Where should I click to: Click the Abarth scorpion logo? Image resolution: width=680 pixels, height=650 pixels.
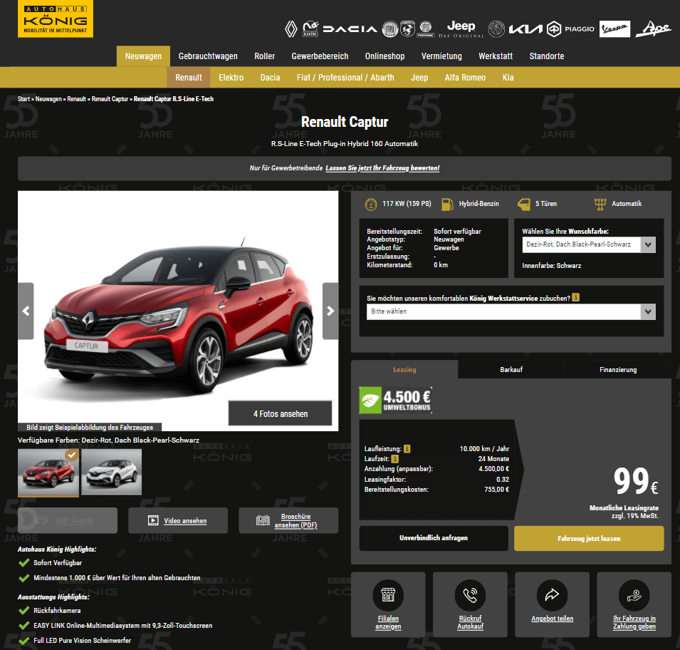pyautogui.click(x=407, y=29)
